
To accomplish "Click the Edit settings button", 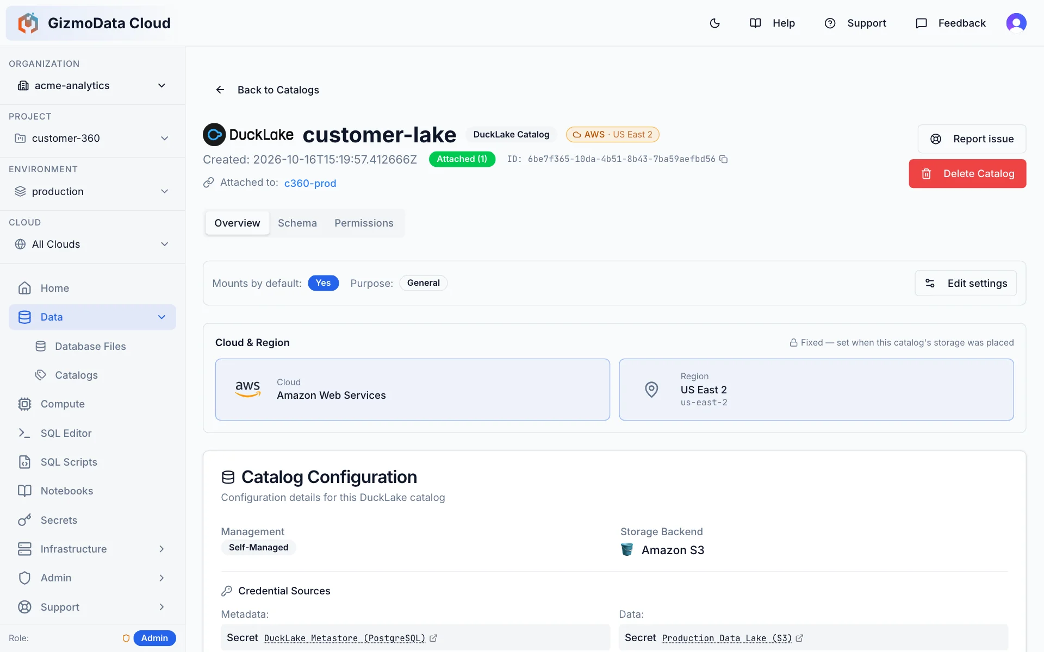I will (x=966, y=283).
